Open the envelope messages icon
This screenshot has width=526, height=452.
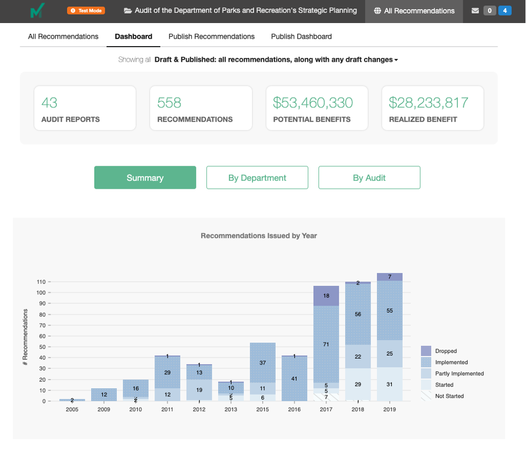coord(475,11)
